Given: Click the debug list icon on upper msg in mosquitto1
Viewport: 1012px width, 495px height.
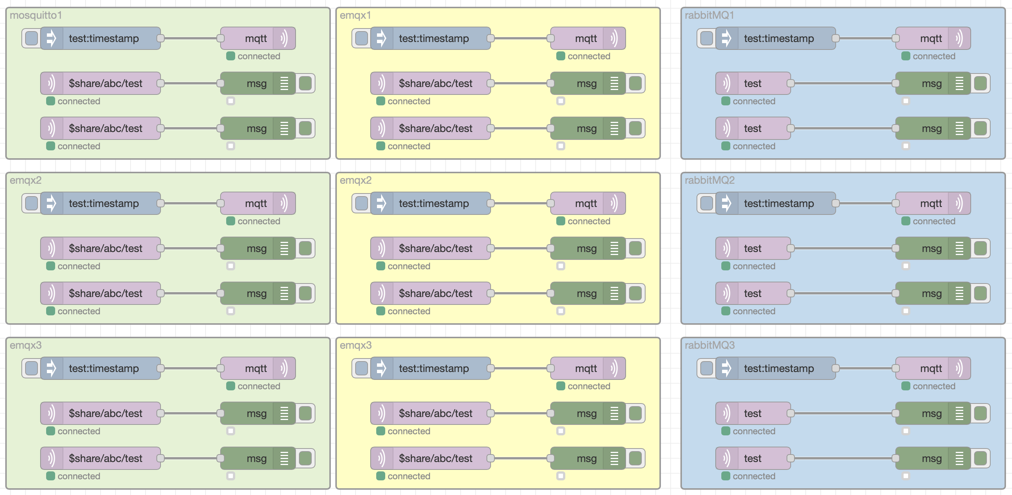Looking at the screenshot, I should point(284,83).
